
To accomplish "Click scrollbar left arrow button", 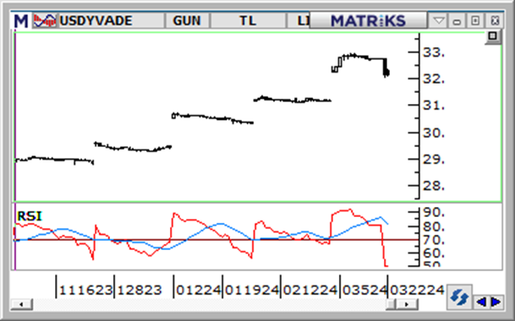I will click(x=21, y=304).
